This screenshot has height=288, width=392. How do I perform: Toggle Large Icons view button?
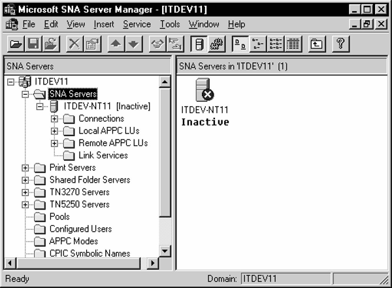pyautogui.click(x=240, y=45)
